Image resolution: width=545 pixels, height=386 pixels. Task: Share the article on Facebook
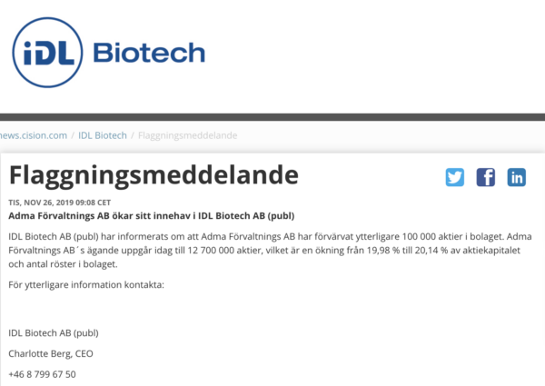tap(486, 178)
